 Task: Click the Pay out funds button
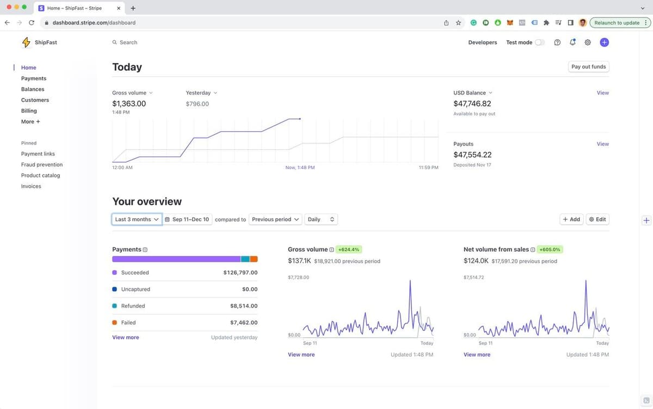[588, 67]
